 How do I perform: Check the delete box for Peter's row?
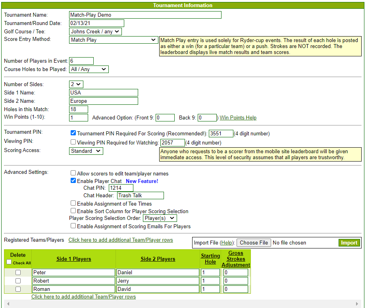tap(18, 273)
